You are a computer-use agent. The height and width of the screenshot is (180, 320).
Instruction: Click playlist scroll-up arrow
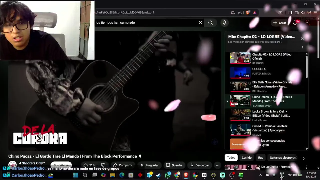[307, 54]
